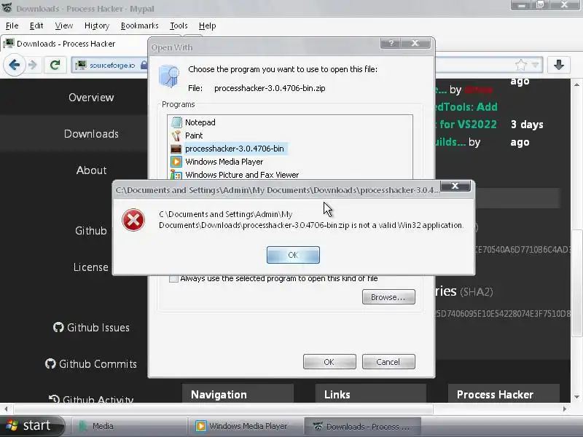The height and width of the screenshot is (437, 583).
Task: Click Windows Picture and Fax Viewer icon
Action: [x=176, y=175]
